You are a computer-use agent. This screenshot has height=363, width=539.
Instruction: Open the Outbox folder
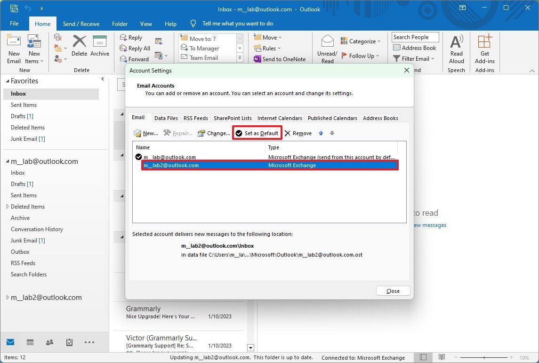tap(20, 251)
